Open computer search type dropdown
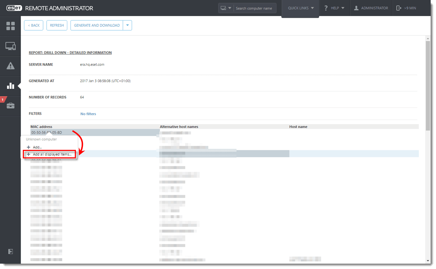The height and width of the screenshot is (269, 436). point(226,8)
